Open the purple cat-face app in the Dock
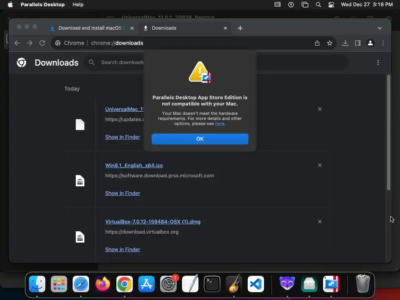This screenshot has width=400, height=300. point(287,284)
